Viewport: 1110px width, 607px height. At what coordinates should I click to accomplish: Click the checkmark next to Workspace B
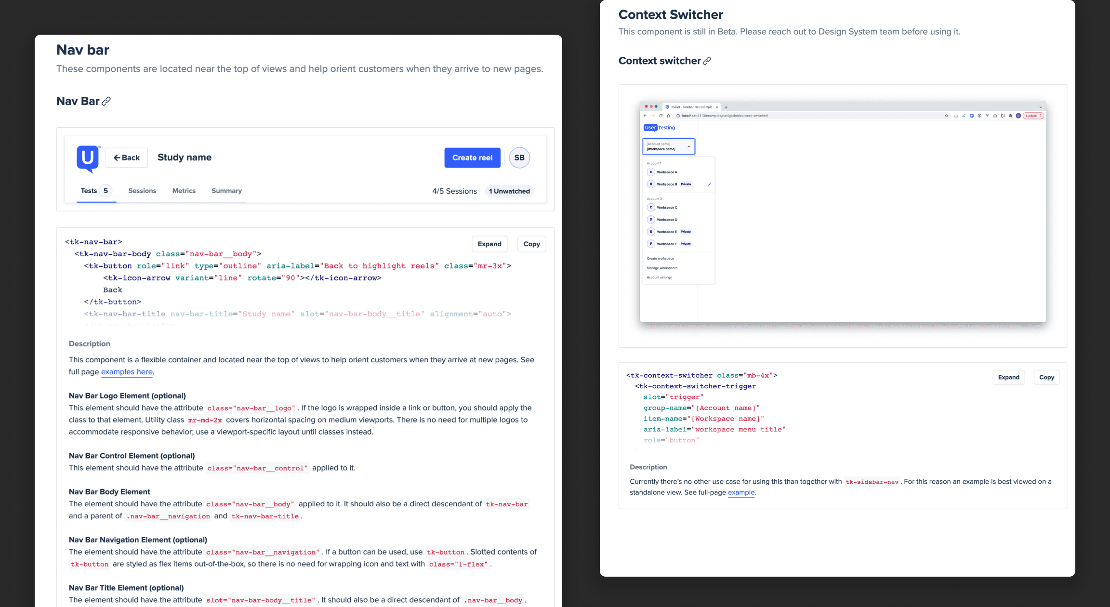709,184
